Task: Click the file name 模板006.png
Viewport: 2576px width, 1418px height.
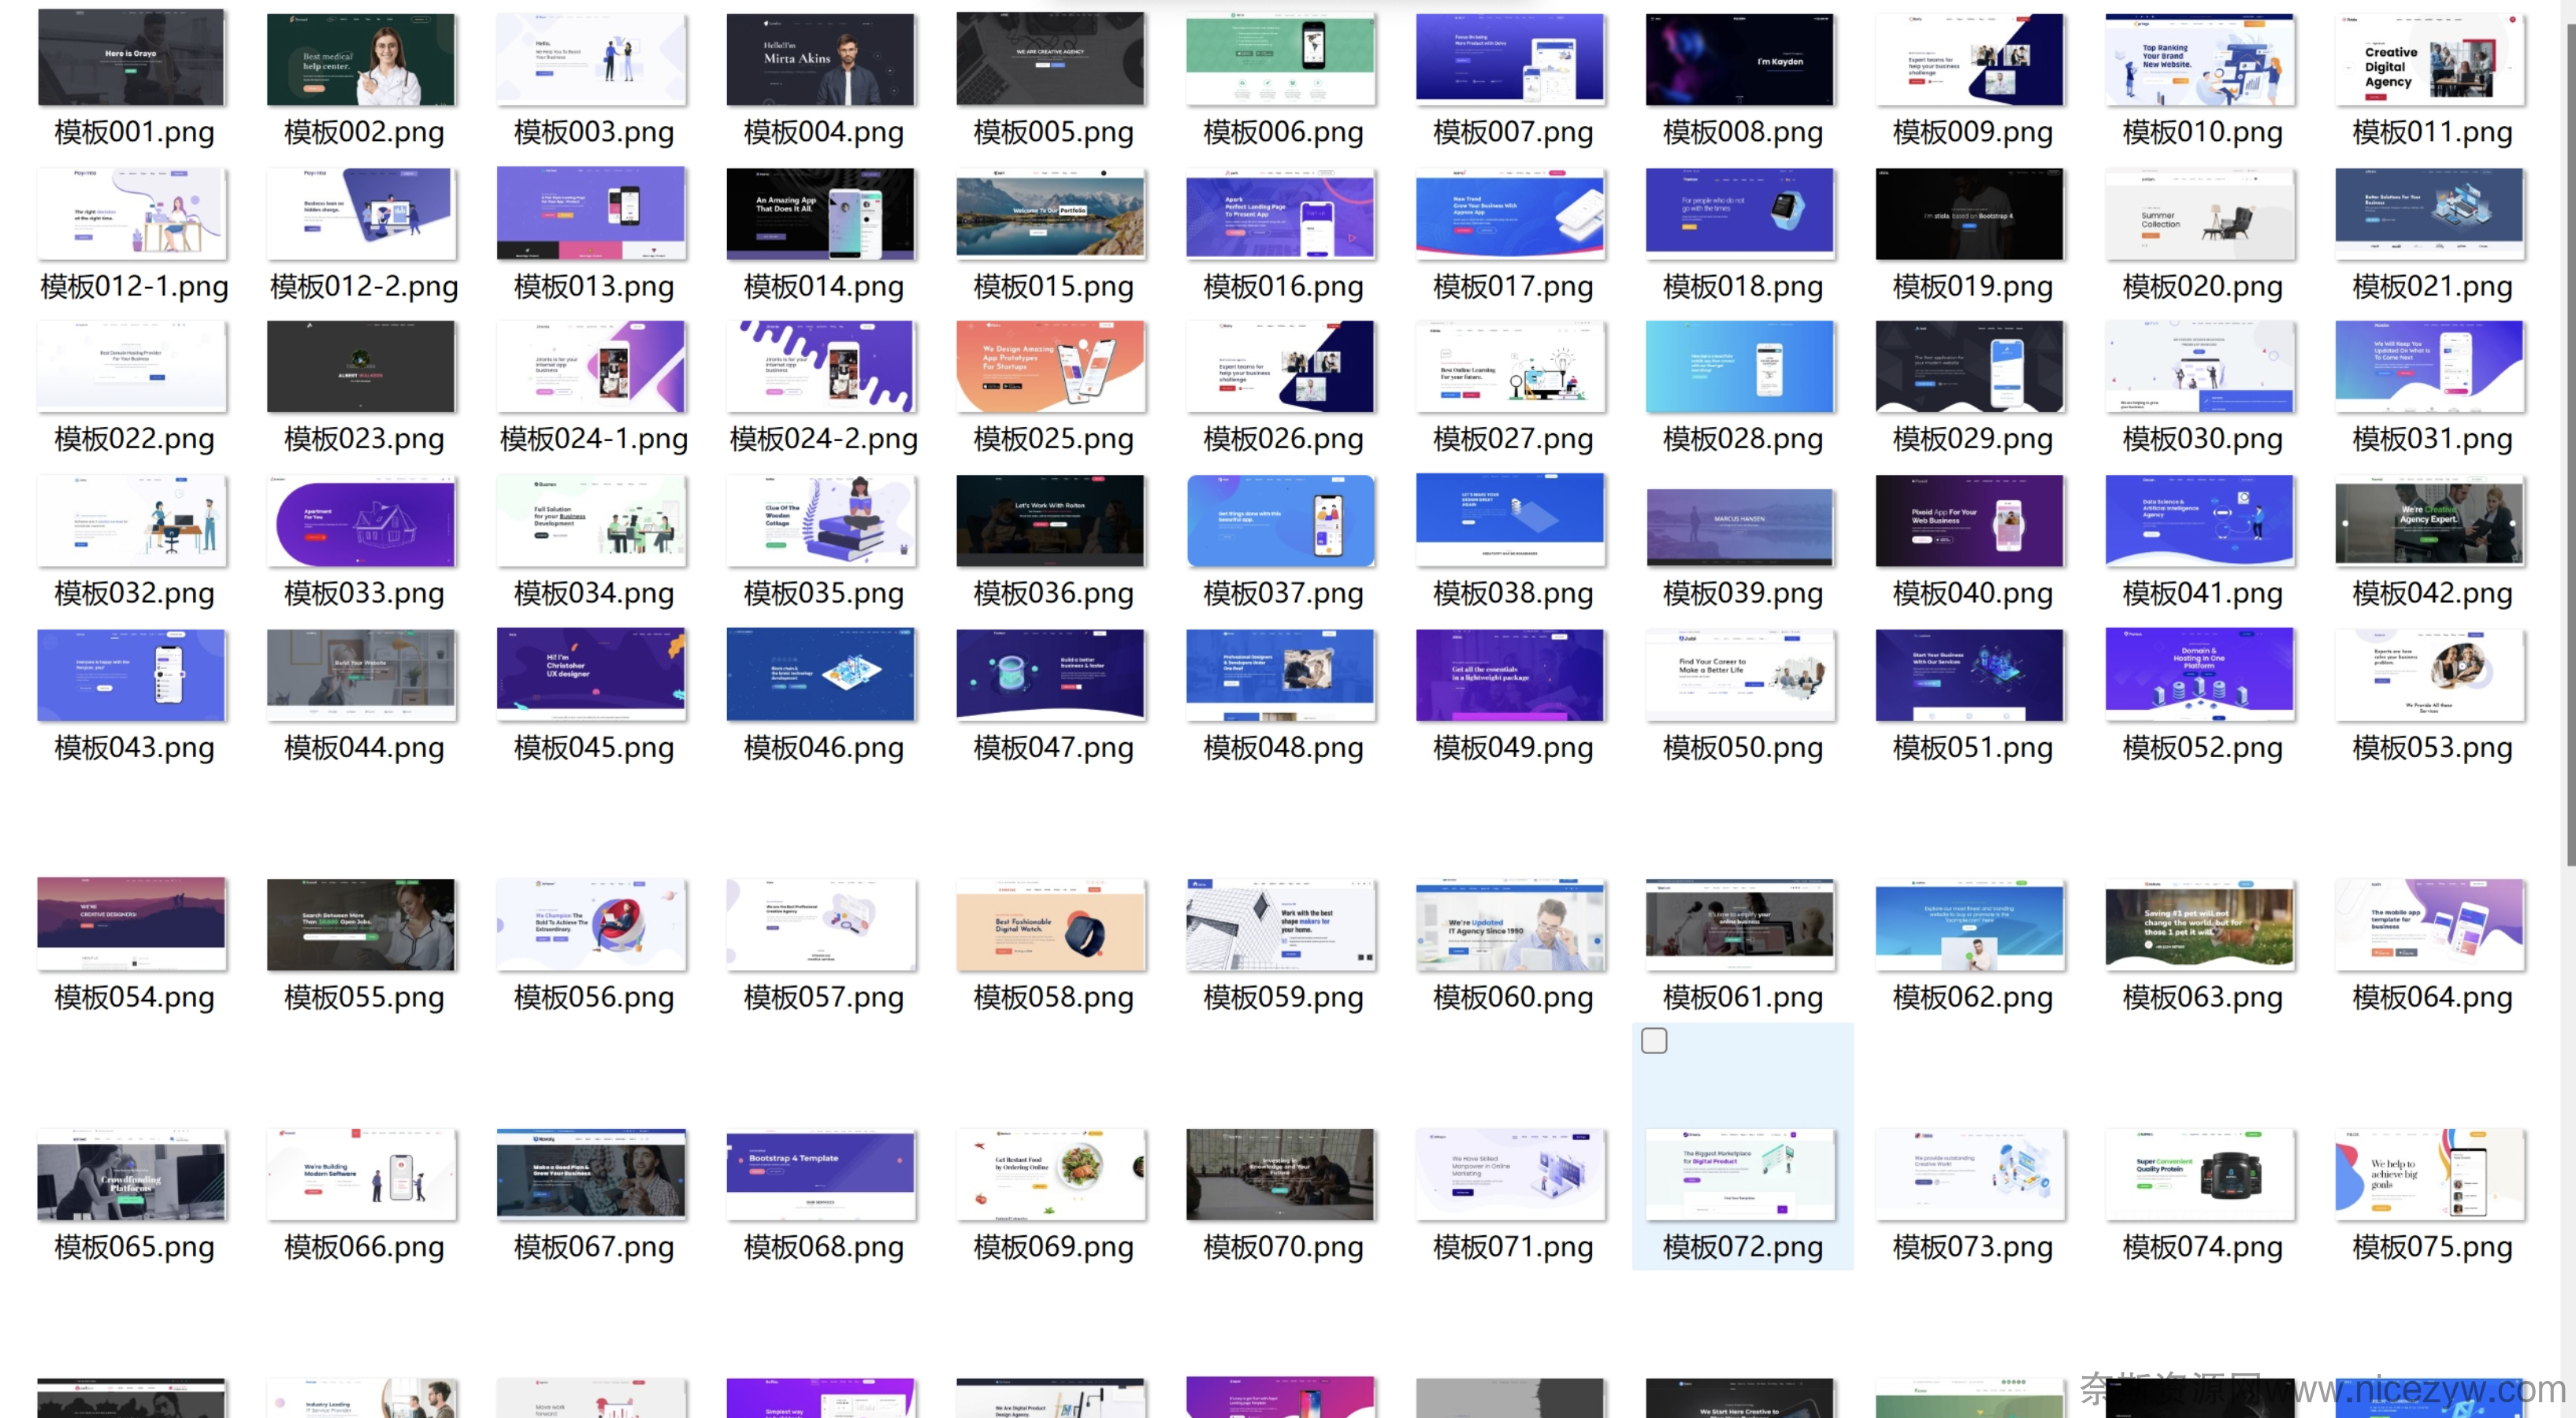Action: 1283,132
